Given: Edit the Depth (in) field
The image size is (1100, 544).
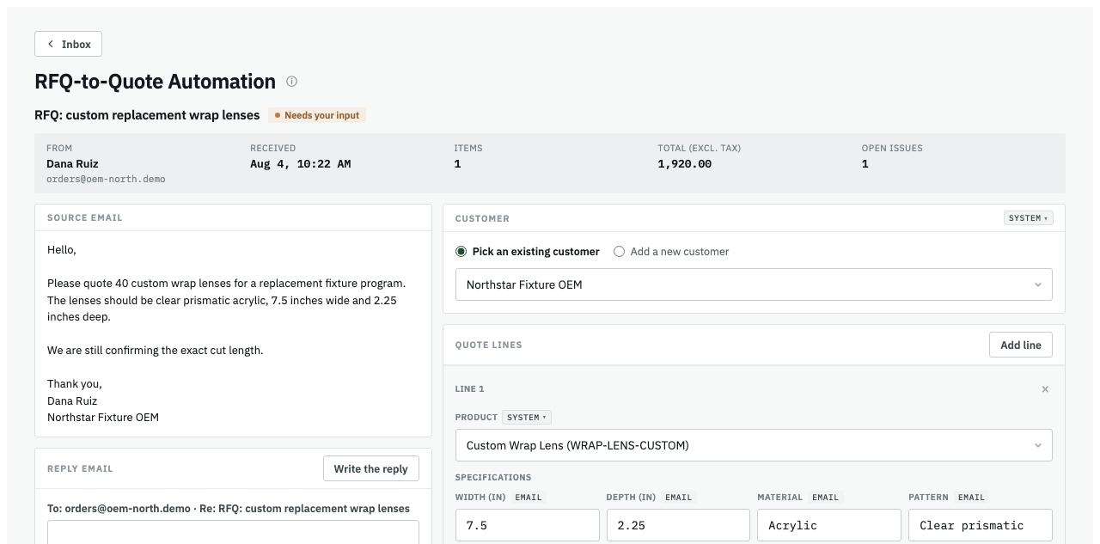Looking at the screenshot, I should [678, 525].
